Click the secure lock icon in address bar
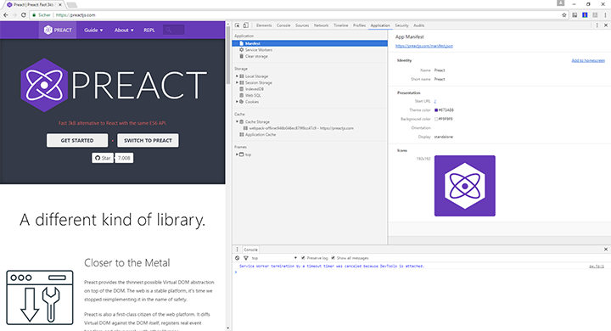The width and height of the screenshot is (611, 331). click(34, 14)
